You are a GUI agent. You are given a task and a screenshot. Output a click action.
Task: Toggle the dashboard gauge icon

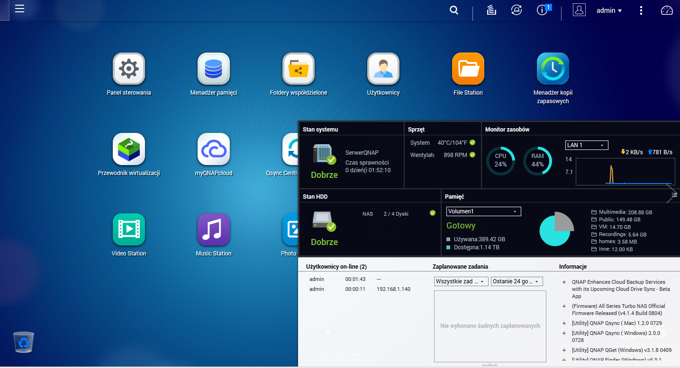click(x=667, y=10)
